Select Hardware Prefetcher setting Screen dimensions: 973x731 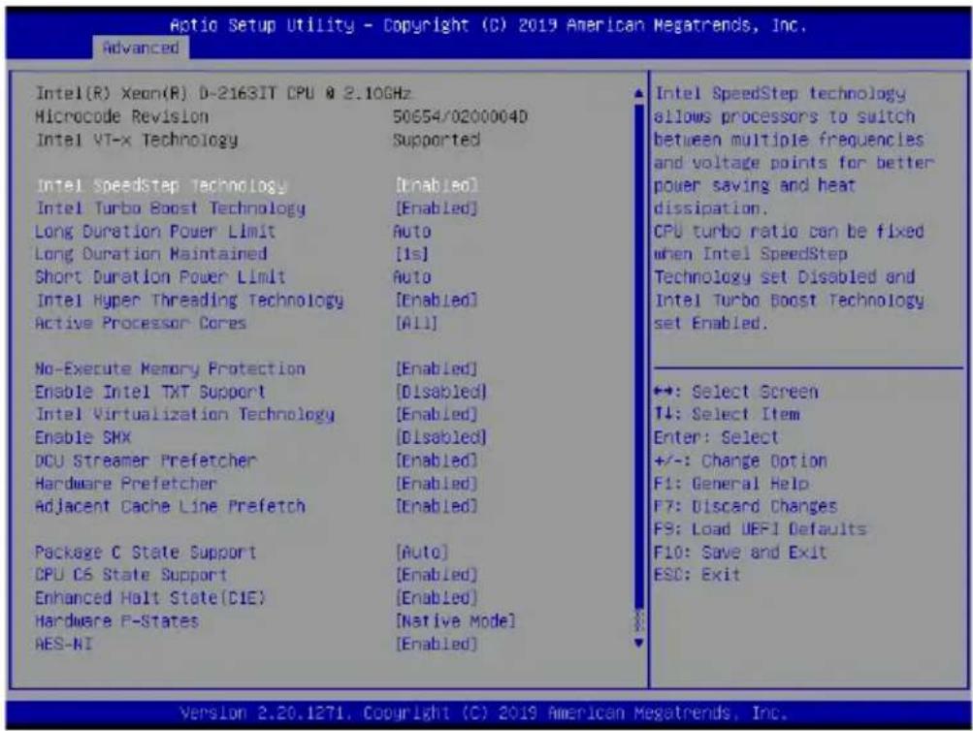pos(126,484)
